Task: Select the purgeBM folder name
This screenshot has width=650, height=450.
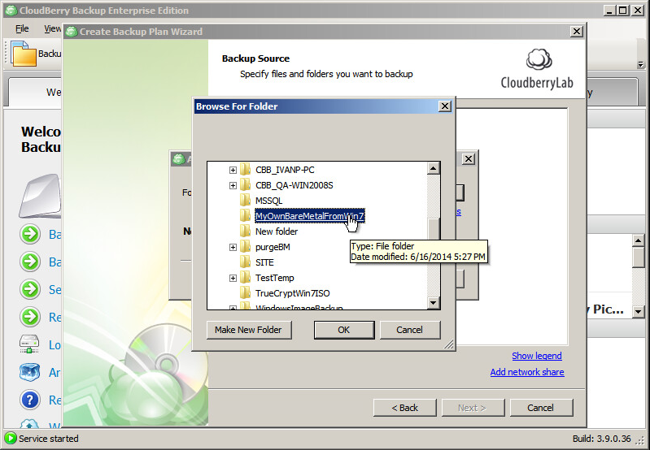Action: pos(273,247)
